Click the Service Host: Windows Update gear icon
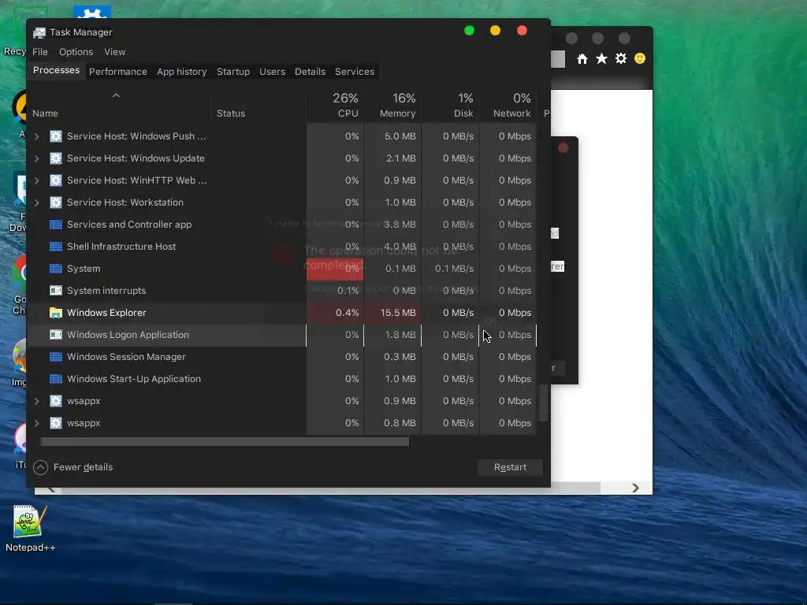The width and height of the screenshot is (807, 605). [x=56, y=158]
